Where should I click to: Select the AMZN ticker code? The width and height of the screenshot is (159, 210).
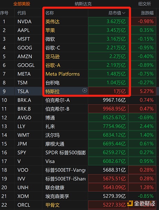(x=25, y=56)
